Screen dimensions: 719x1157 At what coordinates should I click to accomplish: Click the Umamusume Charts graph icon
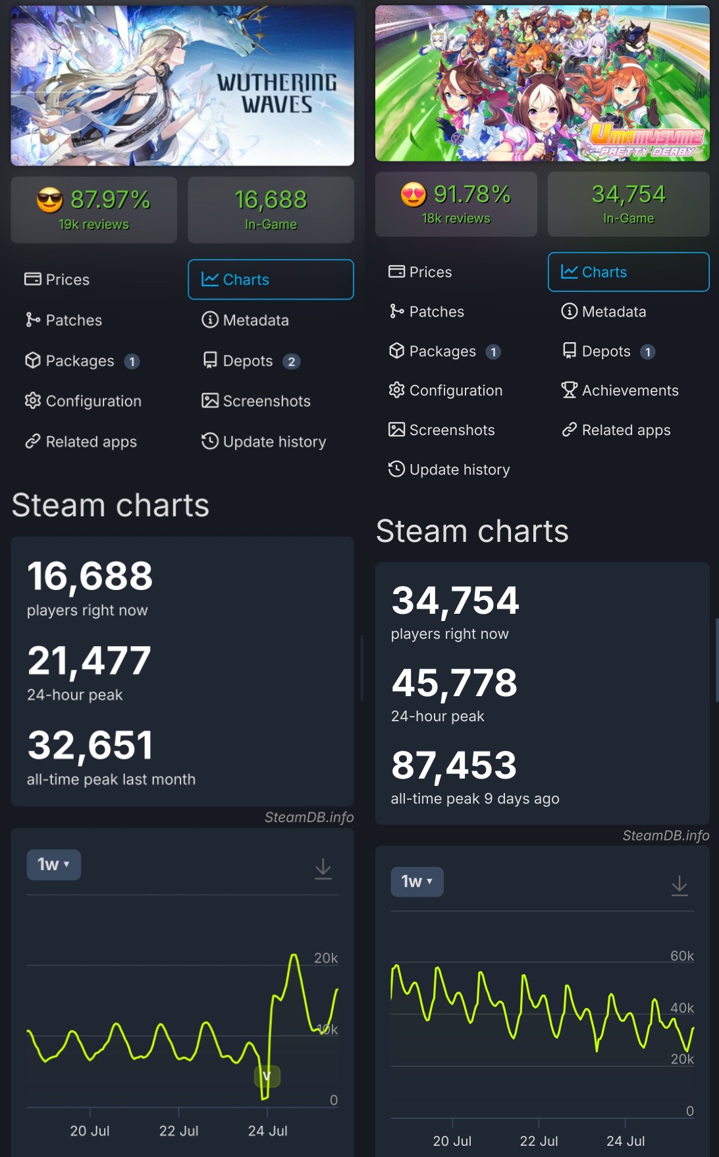pyautogui.click(x=569, y=272)
